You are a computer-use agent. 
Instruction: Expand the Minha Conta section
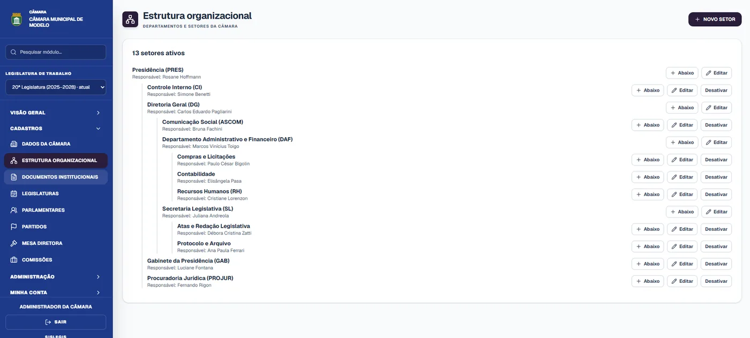point(56,292)
